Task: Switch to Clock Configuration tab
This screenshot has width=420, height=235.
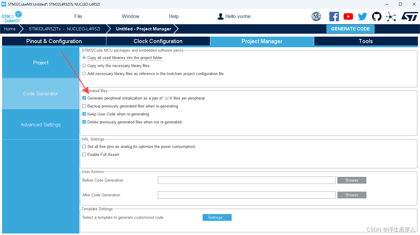Action: [x=158, y=41]
